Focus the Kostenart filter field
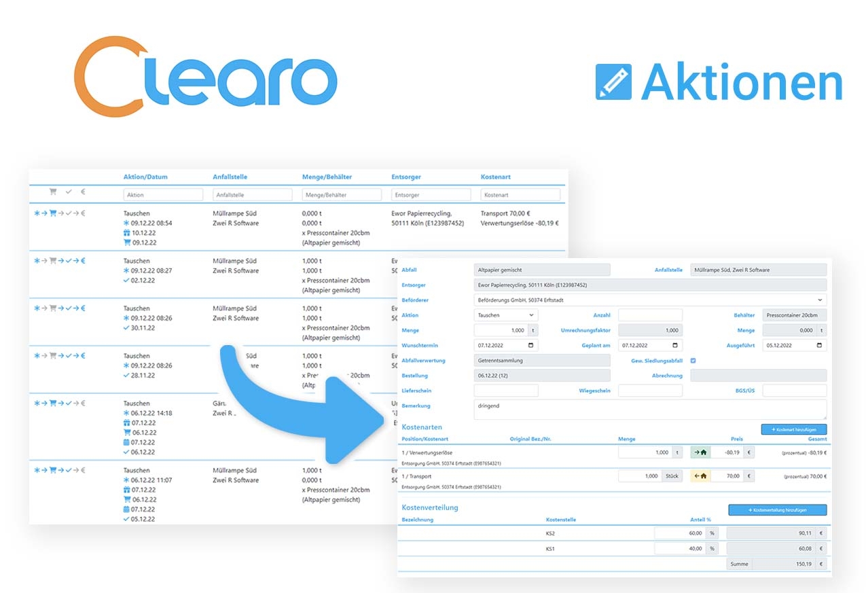 tap(520, 195)
